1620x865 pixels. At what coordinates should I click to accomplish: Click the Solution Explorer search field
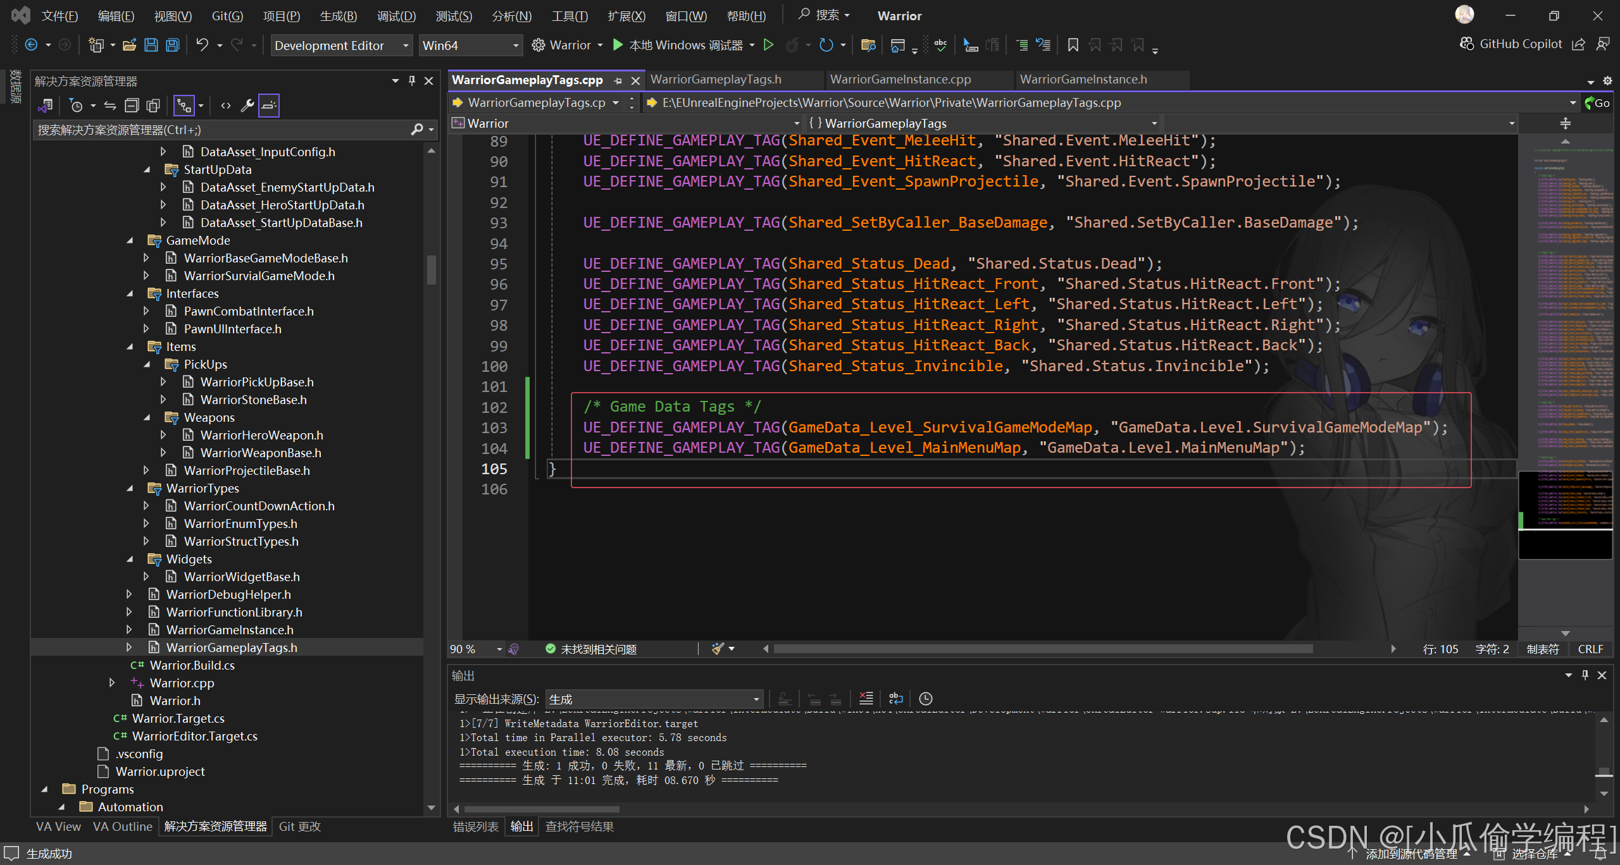click(221, 130)
